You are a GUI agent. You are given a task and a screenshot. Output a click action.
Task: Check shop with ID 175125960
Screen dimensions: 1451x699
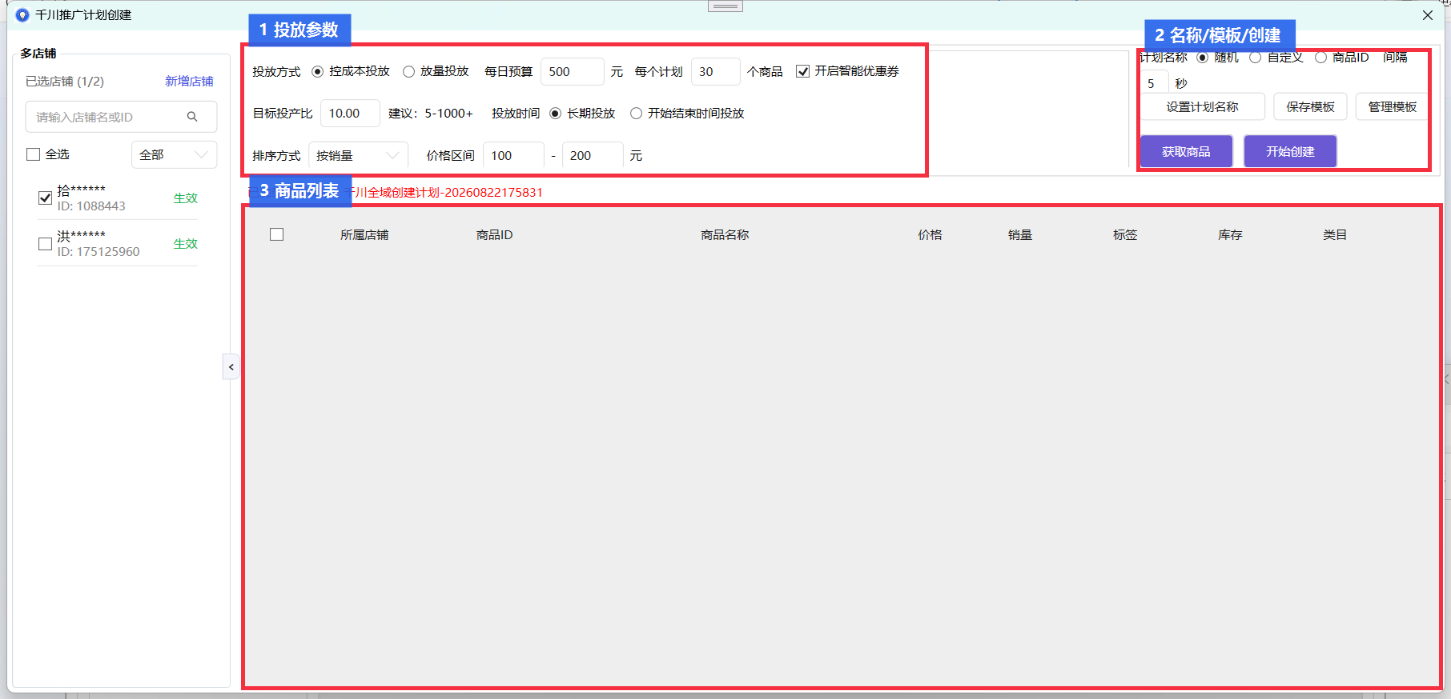(x=45, y=243)
